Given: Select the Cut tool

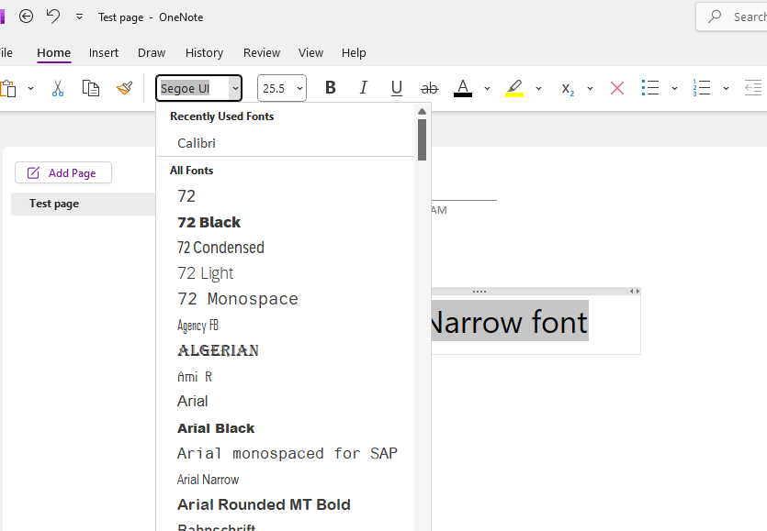Looking at the screenshot, I should (57, 88).
